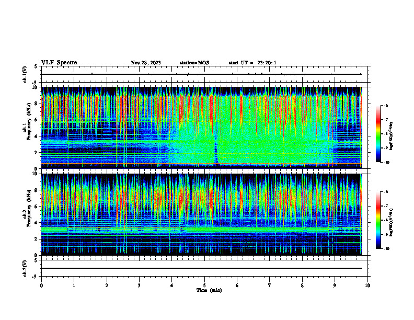Click the "ch.1(V)" axis label

pos(25,74)
